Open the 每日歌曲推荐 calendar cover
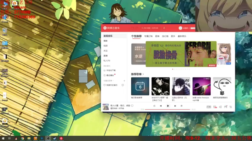 click(x=140, y=86)
